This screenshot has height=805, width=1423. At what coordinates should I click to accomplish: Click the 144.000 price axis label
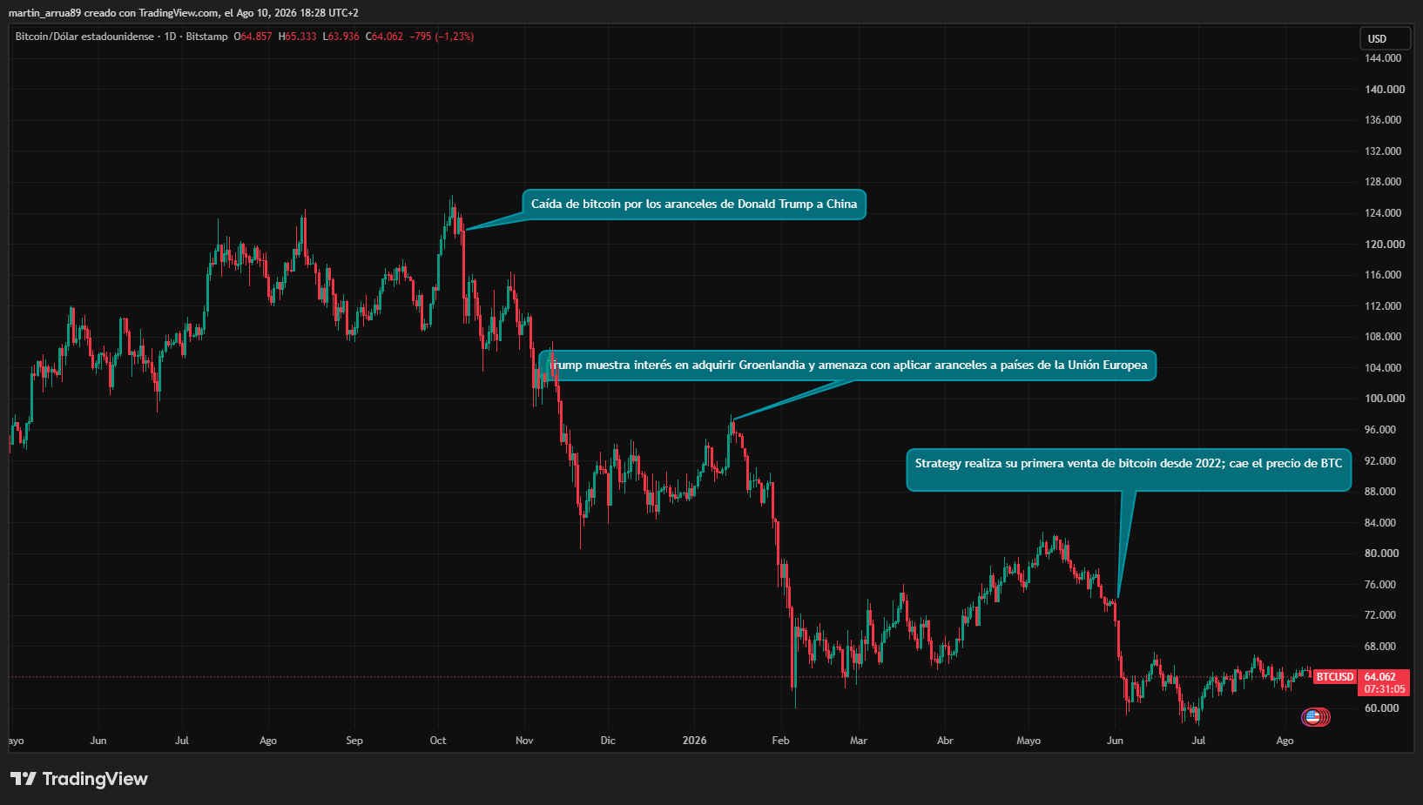coord(1384,58)
